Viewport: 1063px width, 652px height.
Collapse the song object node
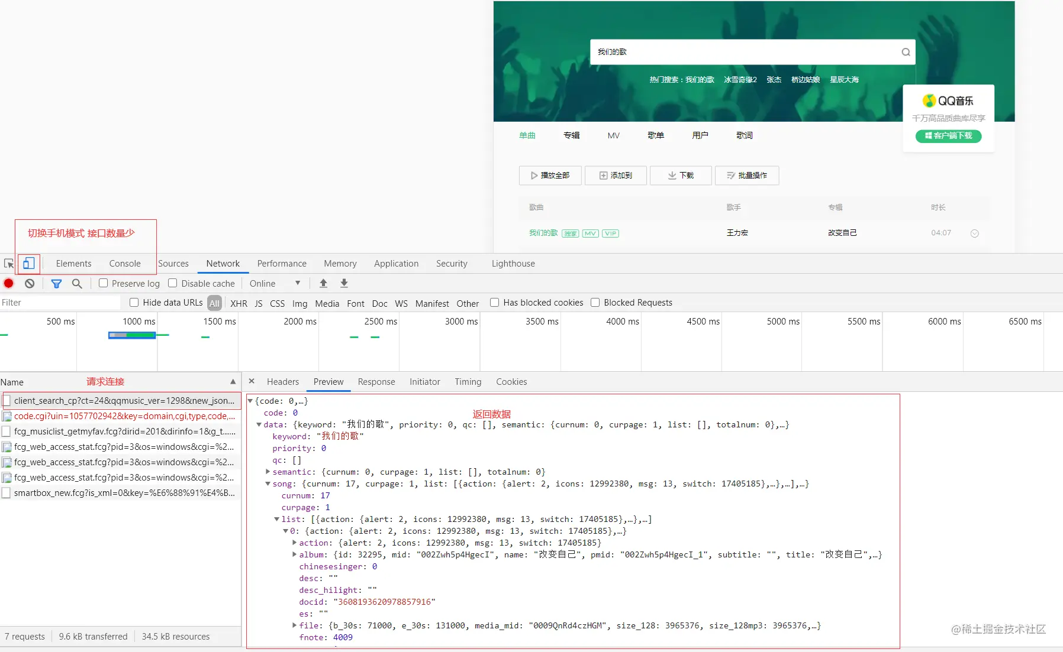[x=268, y=484]
